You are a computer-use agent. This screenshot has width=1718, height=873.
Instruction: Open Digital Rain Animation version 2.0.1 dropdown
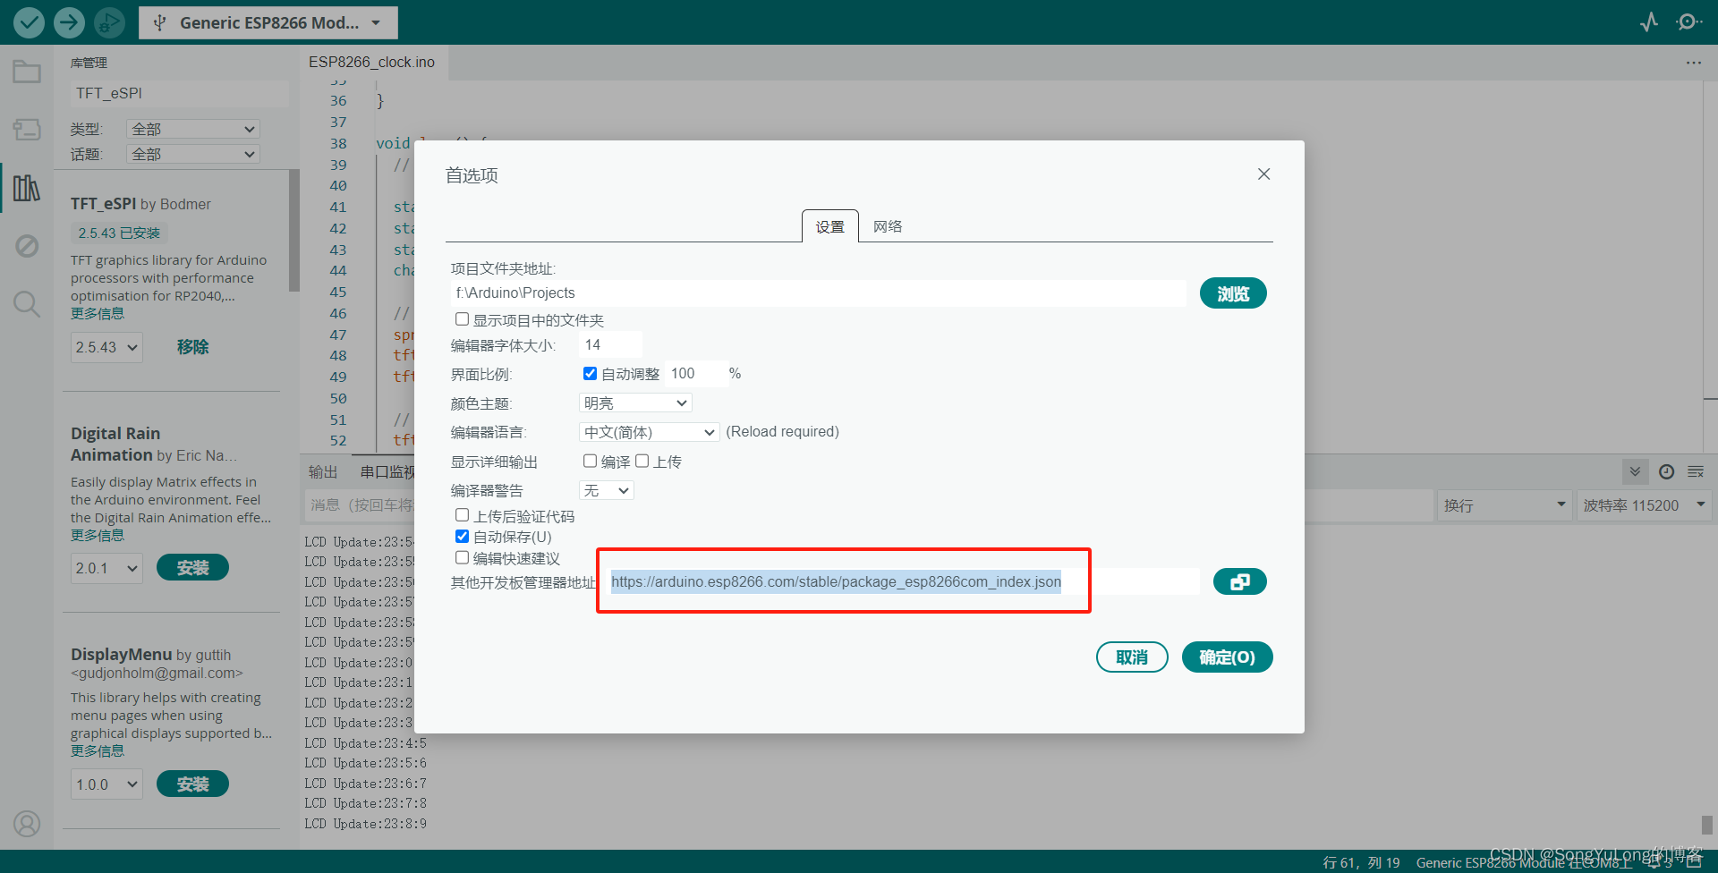[106, 568]
